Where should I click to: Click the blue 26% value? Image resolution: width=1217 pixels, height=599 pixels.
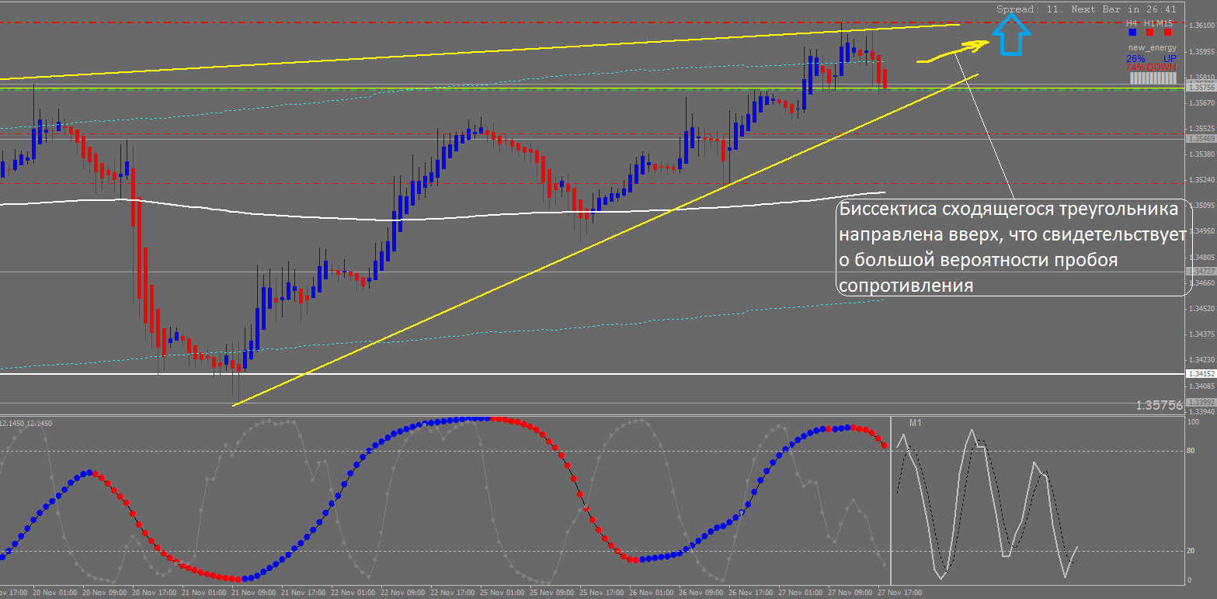point(1135,58)
